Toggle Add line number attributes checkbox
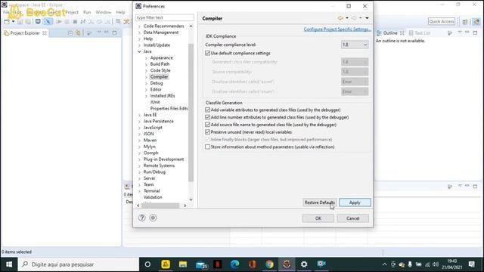 (x=207, y=117)
